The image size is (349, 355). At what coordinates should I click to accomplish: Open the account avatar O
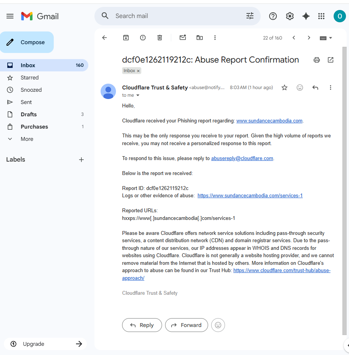click(x=339, y=16)
